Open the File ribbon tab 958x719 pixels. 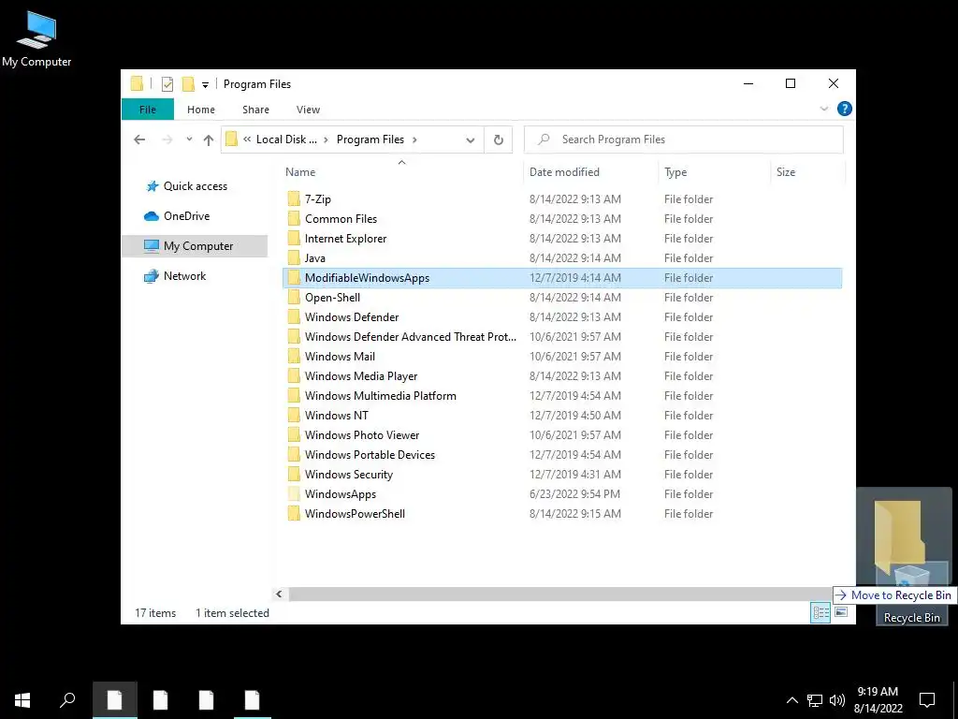coord(148,110)
